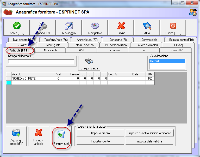Open Inf. persona fisica tab

[116, 45]
